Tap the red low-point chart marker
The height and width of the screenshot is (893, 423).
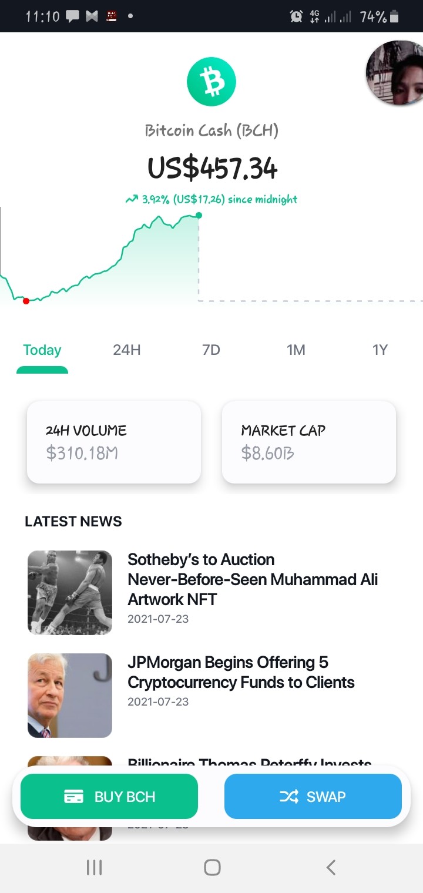[x=26, y=301]
